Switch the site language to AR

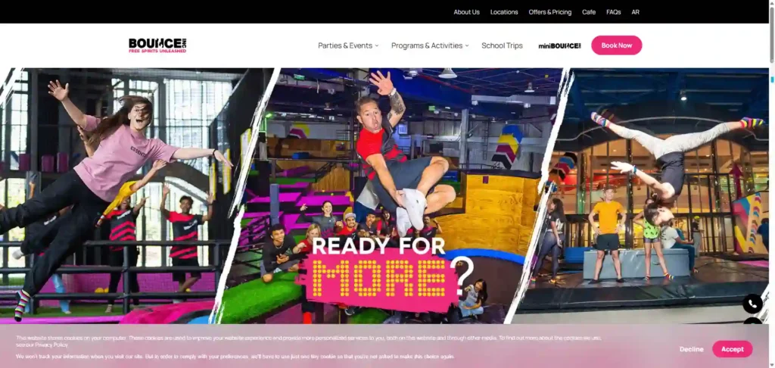tap(636, 12)
